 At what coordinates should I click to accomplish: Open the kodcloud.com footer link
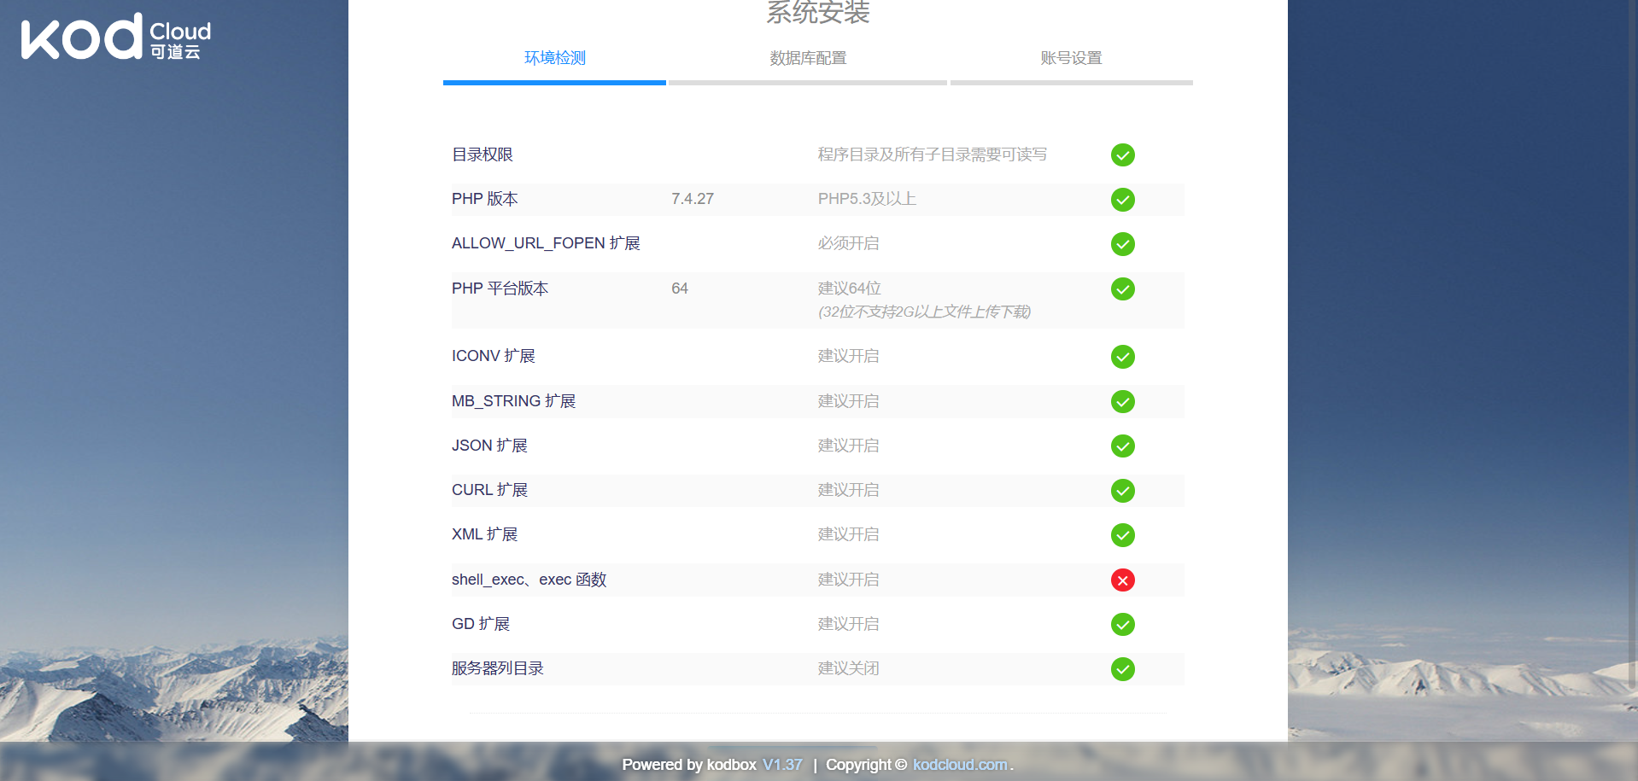click(x=960, y=765)
